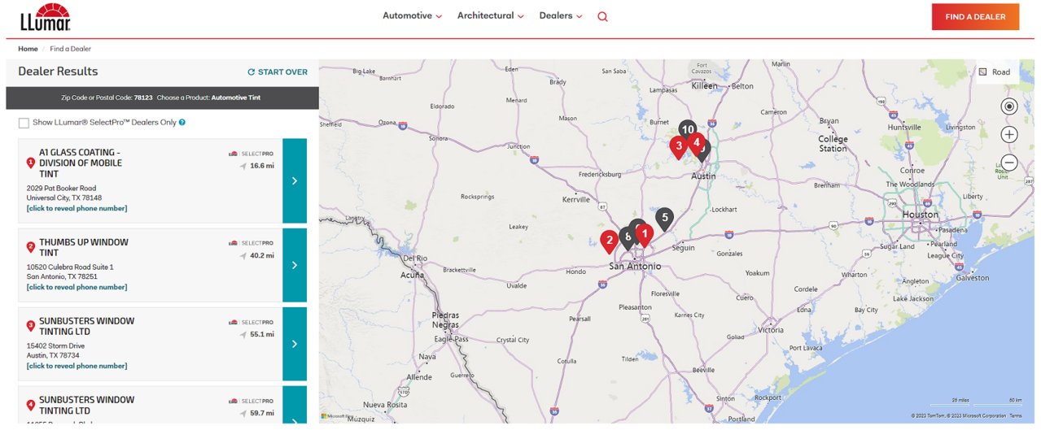This screenshot has width=1041, height=430.
Task: Click the Microsoft Bing logo on map
Action: click(x=336, y=416)
